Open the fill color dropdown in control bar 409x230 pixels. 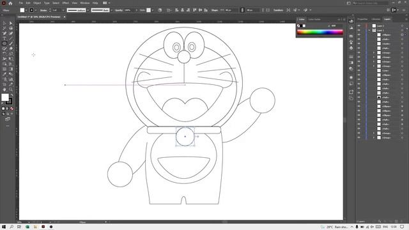pos(26,10)
